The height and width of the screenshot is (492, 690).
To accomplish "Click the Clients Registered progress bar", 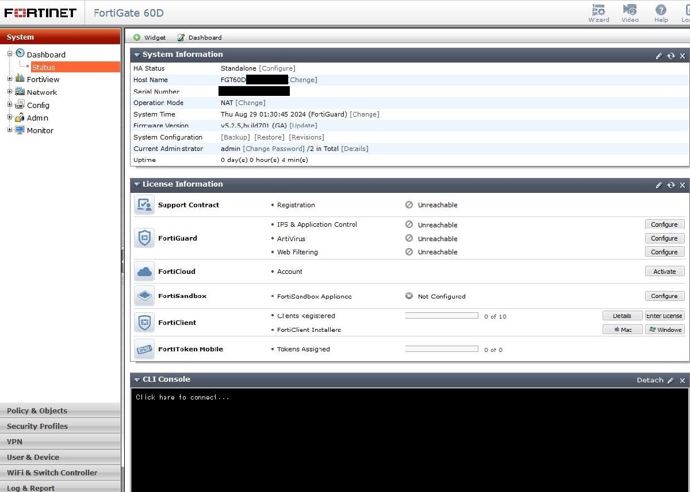I will (x=442, y=316).
